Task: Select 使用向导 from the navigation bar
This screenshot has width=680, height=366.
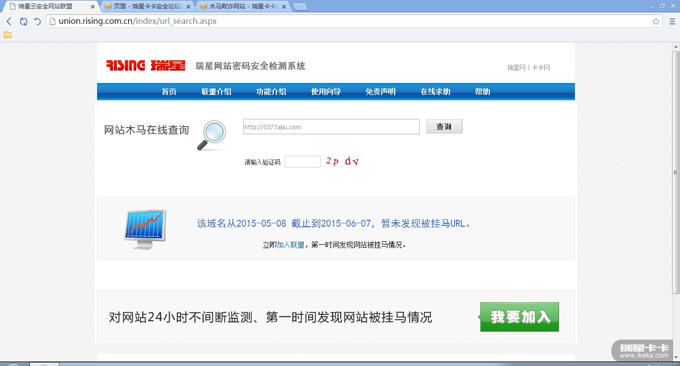Action: 326,91
